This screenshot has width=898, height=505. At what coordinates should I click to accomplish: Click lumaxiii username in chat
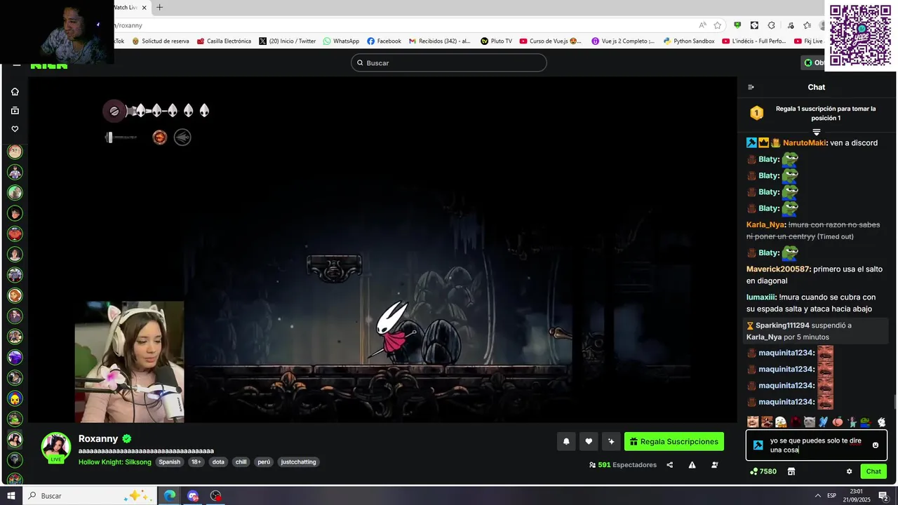tap(760, 297)
